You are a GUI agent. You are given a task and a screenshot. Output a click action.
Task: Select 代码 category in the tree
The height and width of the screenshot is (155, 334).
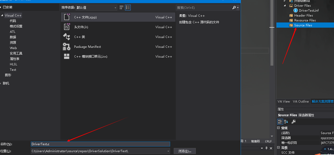[13, 21]
